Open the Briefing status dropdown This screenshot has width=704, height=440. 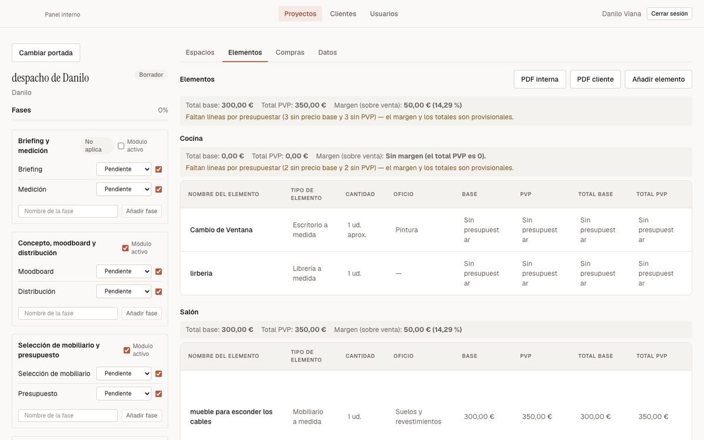coord(124,170)
